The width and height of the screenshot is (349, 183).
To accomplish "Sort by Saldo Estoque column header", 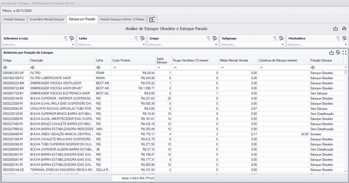I will (x=164, y=60).
